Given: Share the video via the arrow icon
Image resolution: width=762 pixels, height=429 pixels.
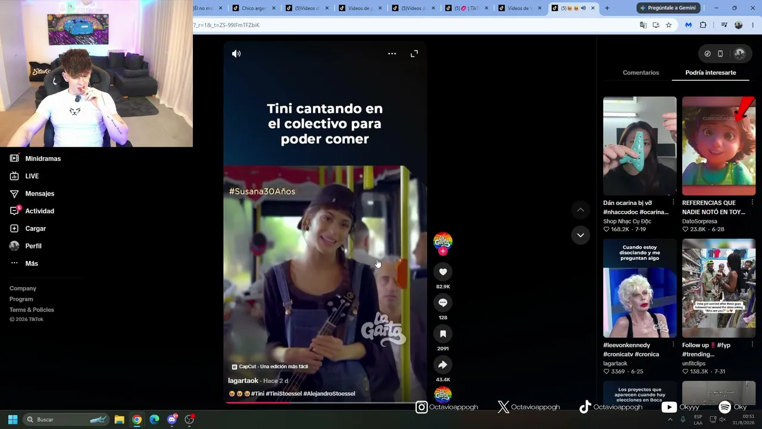Looking at the screenshot, I should [443, 365].
